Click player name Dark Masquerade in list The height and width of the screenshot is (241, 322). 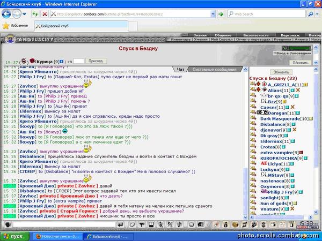[280, 119]
